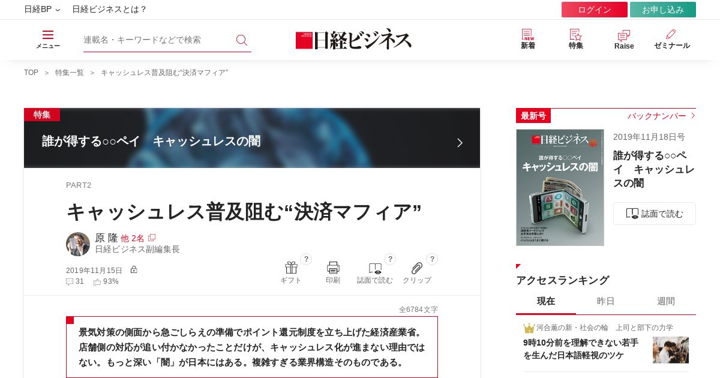Click the sidebar 誌面で読む button
Screen dimensions: 720x378
pyautogui.click(x=655, y=214)
